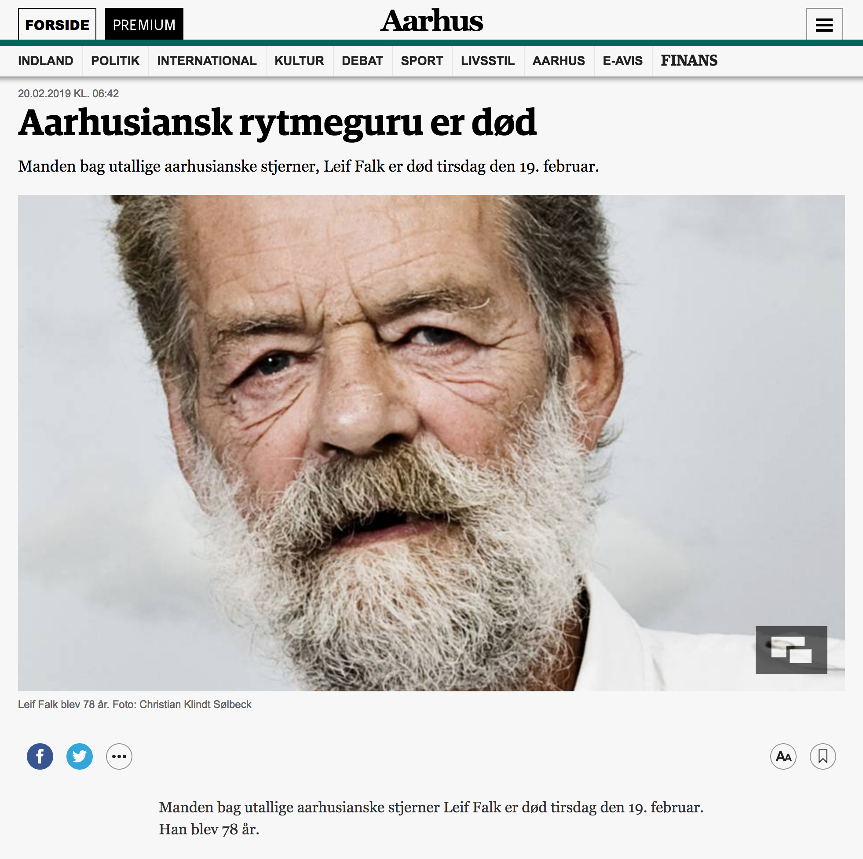Share article on Twitter

[x=80, y=756]
